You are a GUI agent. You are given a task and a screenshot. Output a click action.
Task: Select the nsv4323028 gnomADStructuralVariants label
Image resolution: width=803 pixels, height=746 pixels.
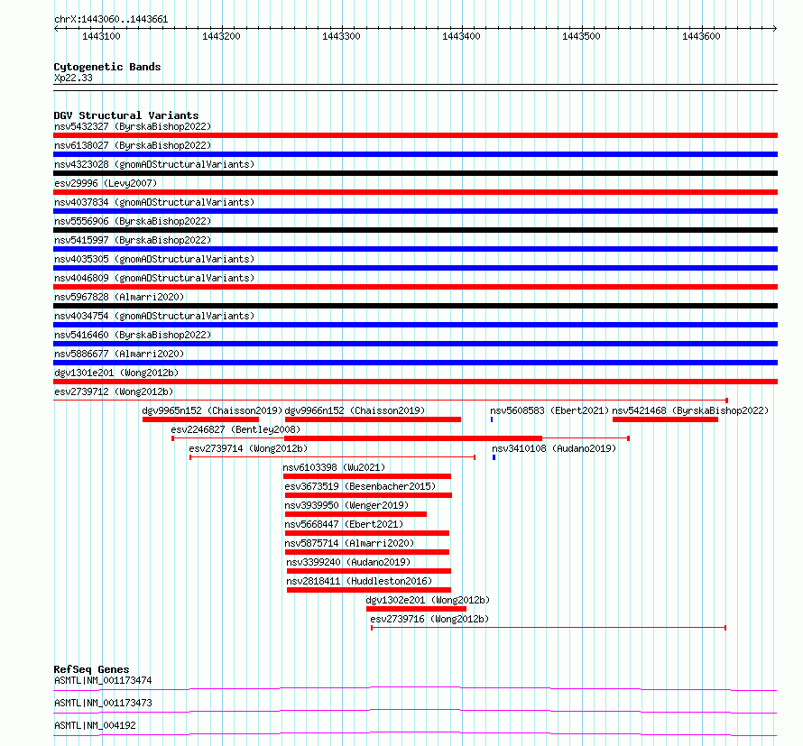[154, 164]
